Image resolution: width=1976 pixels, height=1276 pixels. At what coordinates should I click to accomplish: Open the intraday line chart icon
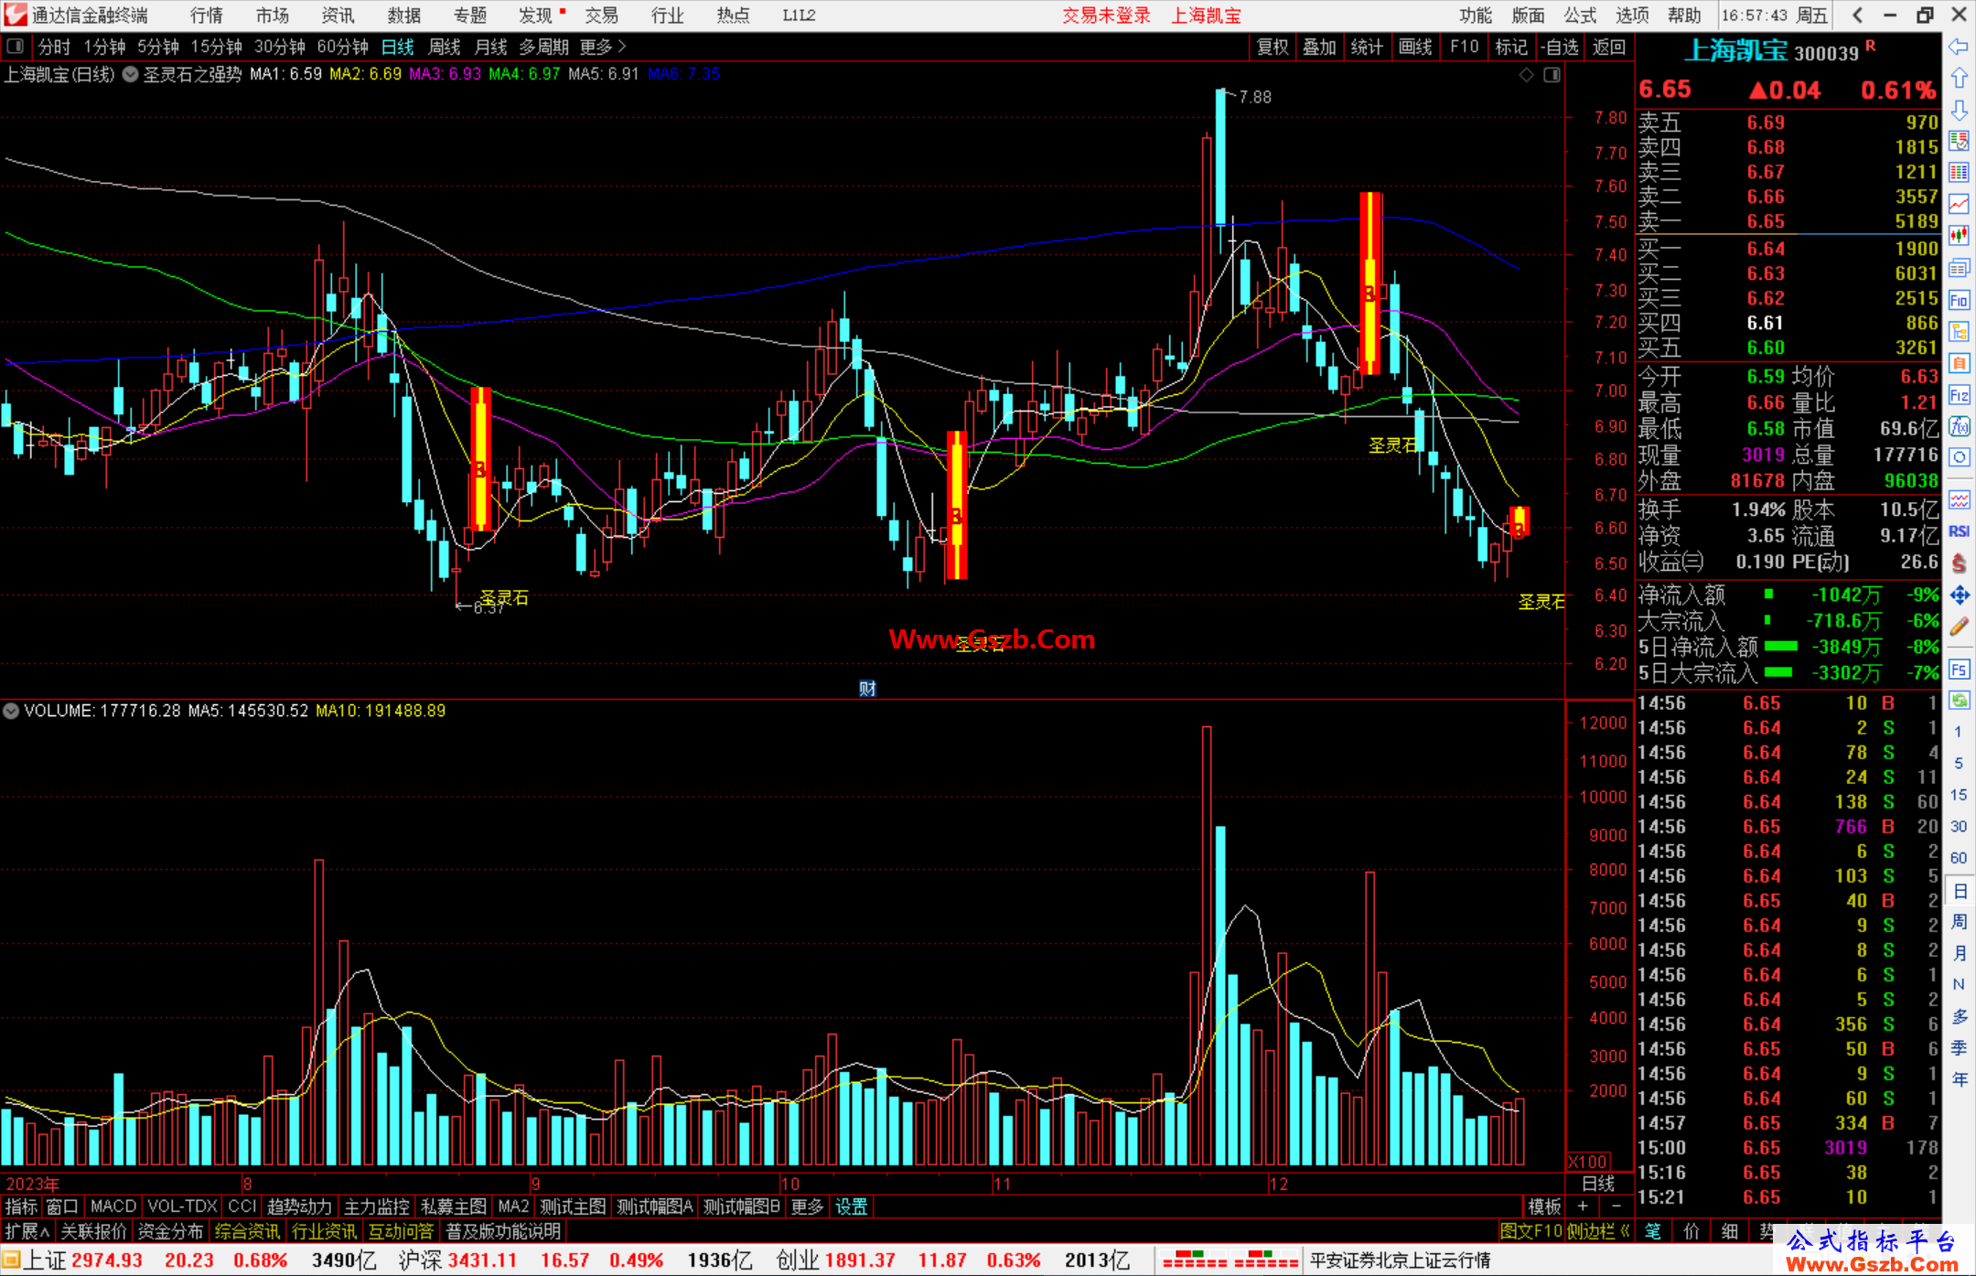(x=1959, y=204)
